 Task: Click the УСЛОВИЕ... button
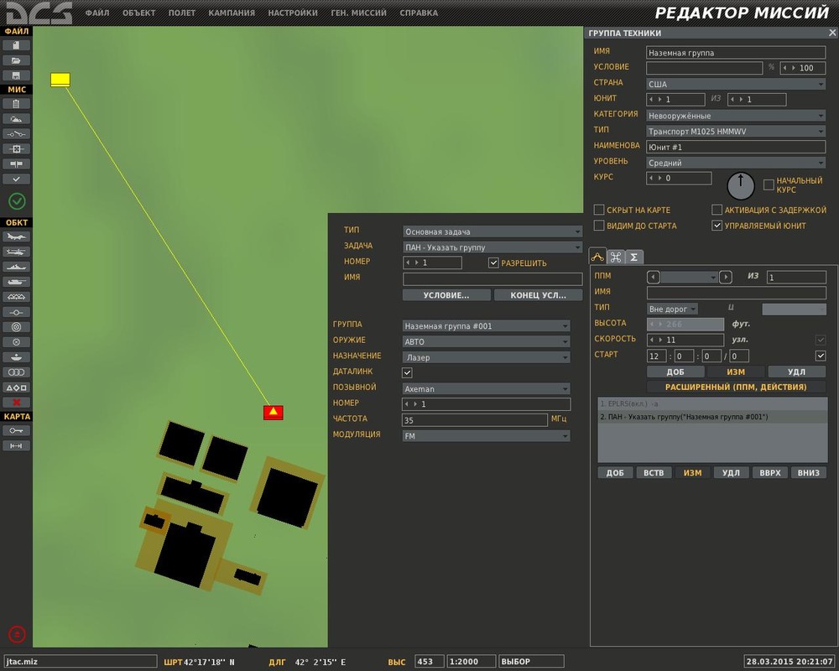pos(446,295)
